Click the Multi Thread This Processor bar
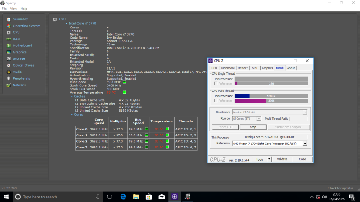The height and width of the screenshot is (202, 360). coord(271,96)
